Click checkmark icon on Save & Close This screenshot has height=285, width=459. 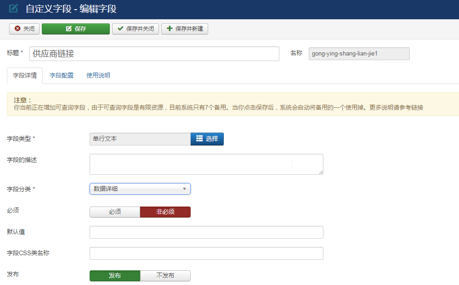point(120,29)
